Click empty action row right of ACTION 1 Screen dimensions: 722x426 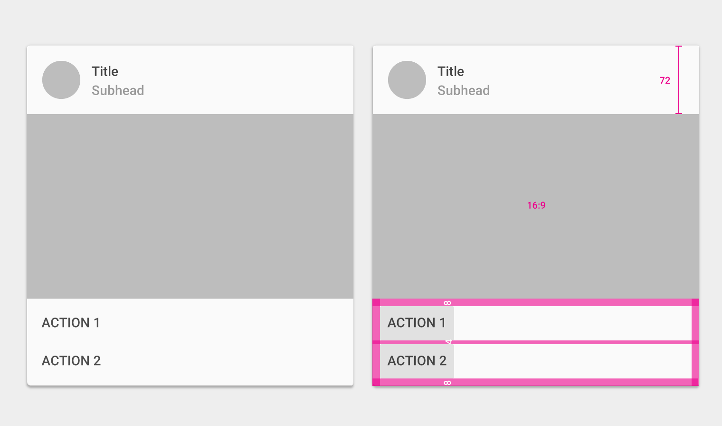(573, 323)
